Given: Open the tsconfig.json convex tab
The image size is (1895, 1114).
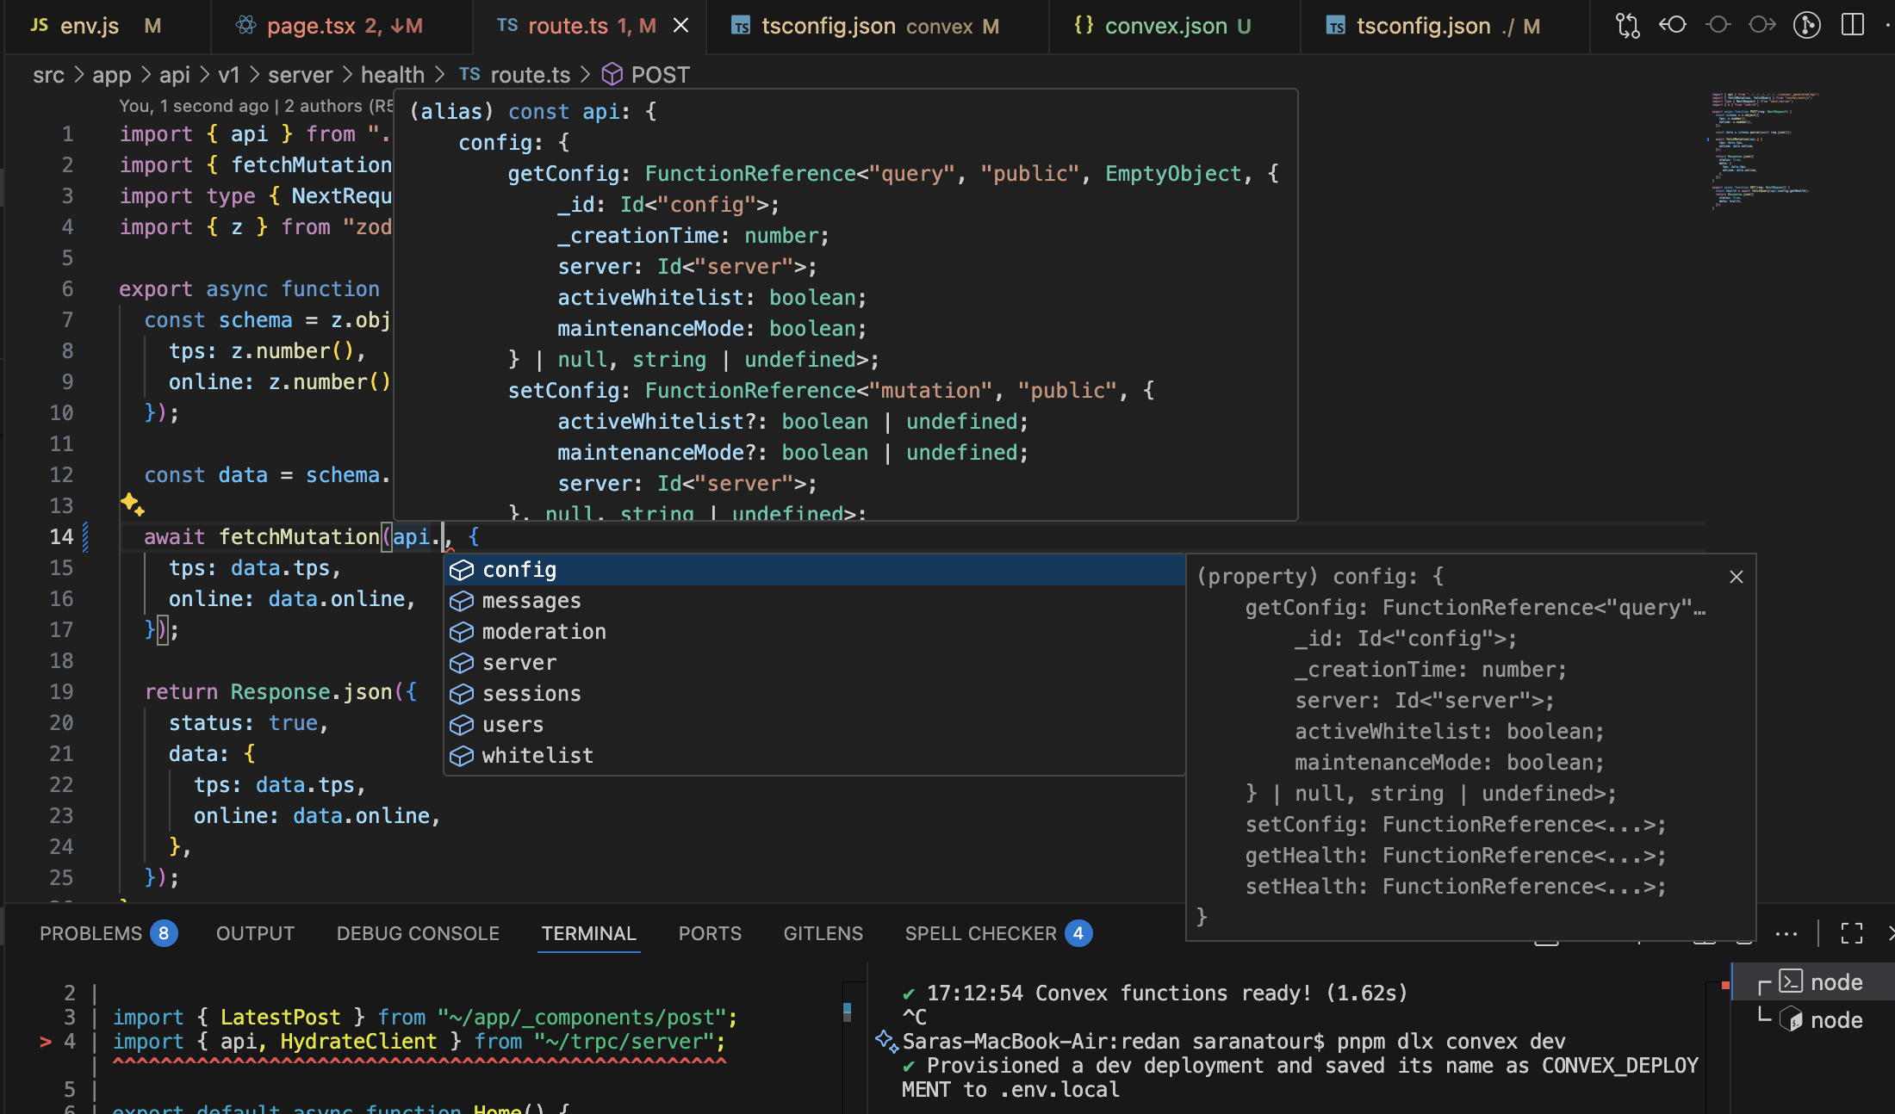Looking at the screenshot, I should click(x=877, y=26).
